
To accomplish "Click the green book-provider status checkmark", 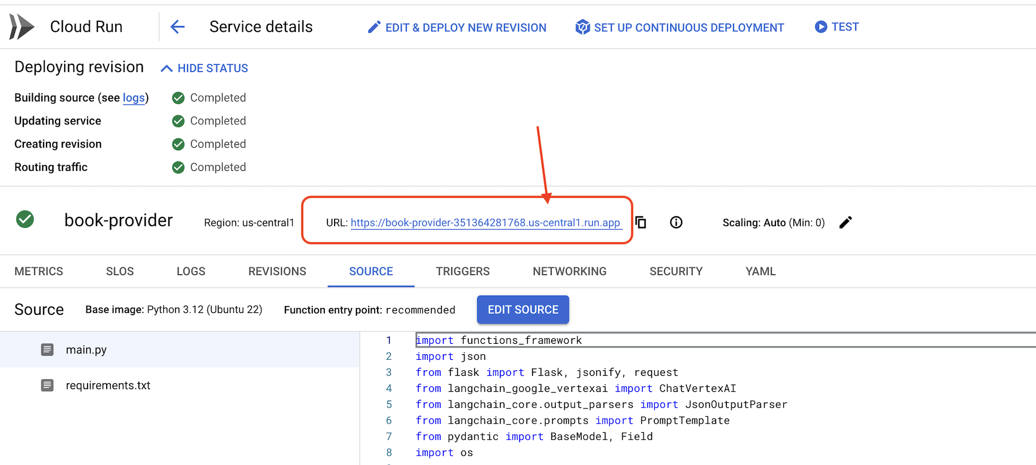I will [x=25, y=220].
